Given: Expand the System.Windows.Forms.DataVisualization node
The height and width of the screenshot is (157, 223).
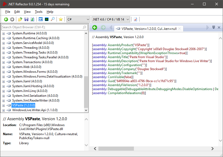Looking at the screenshot, I should point(3,77).
